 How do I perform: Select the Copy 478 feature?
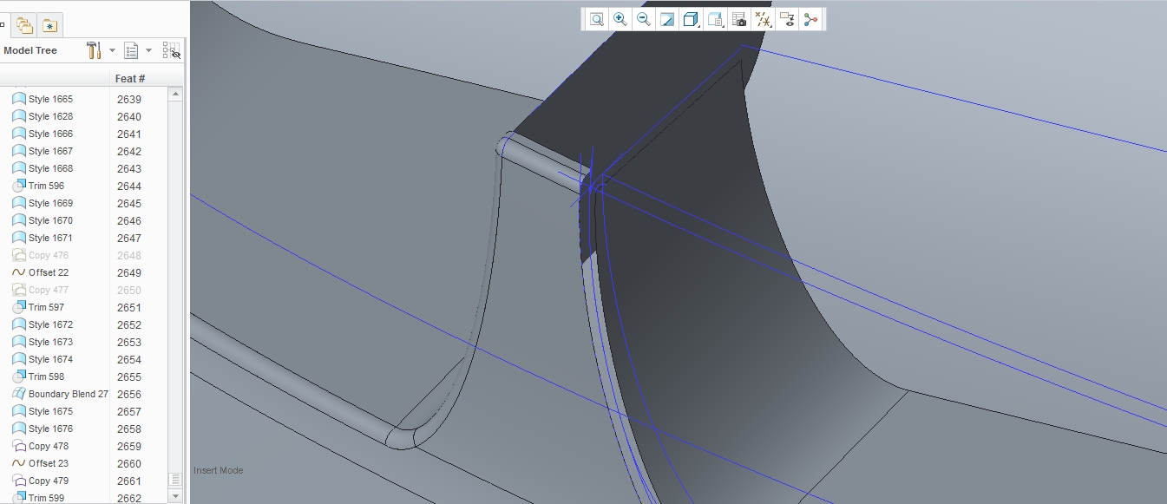pyautogui.click(x=49, y=446)
